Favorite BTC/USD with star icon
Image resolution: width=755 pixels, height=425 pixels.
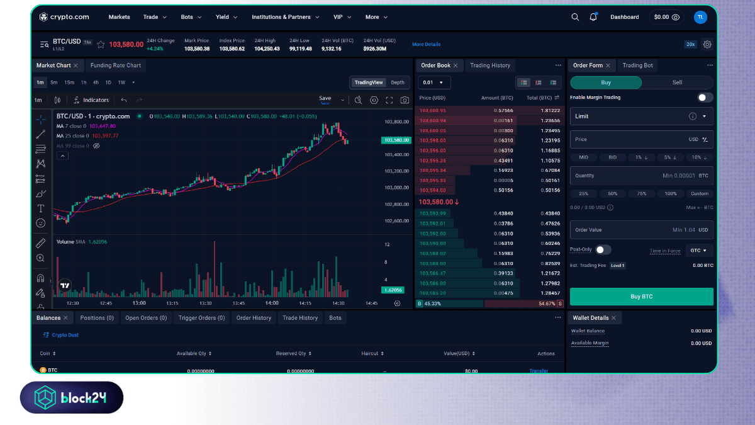[x=101, y=44]
